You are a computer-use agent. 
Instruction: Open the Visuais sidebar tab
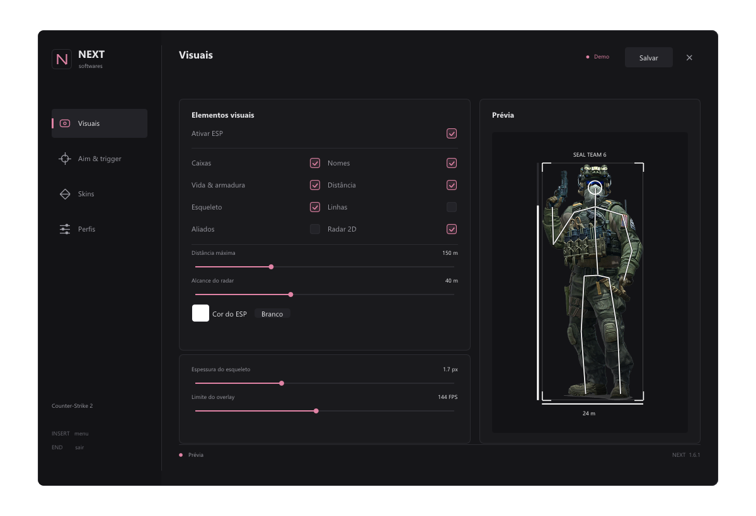click(100, 123)
